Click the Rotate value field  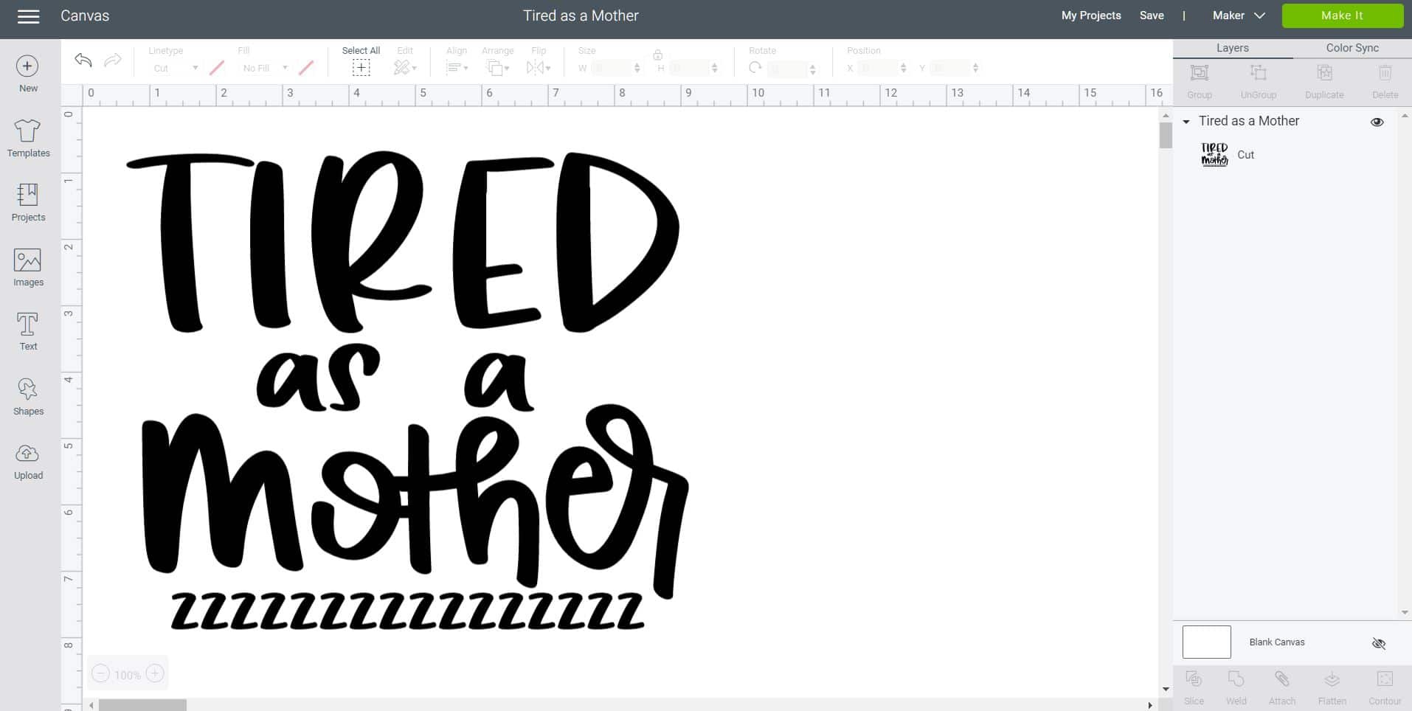click(x=786, y=69)
